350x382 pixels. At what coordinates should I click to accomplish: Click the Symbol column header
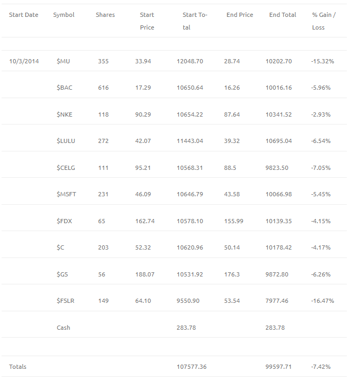coord(64,15)
